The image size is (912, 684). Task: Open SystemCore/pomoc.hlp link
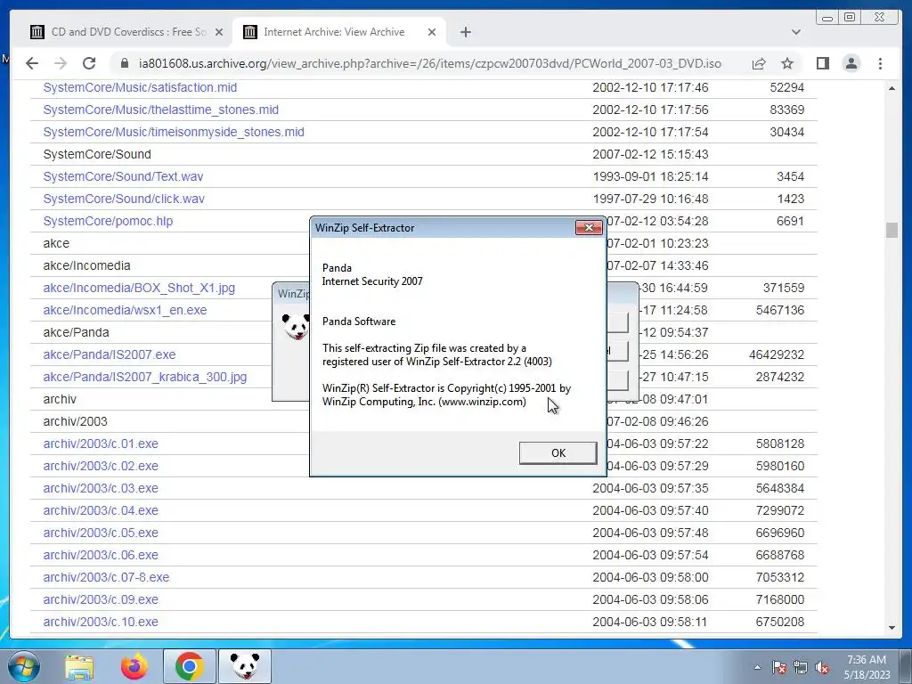coord(108,221)
